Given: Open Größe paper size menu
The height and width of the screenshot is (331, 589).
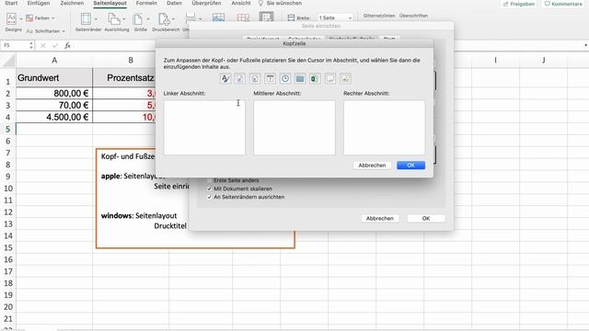Looking at the screenshot, I should tap(141, 22).
